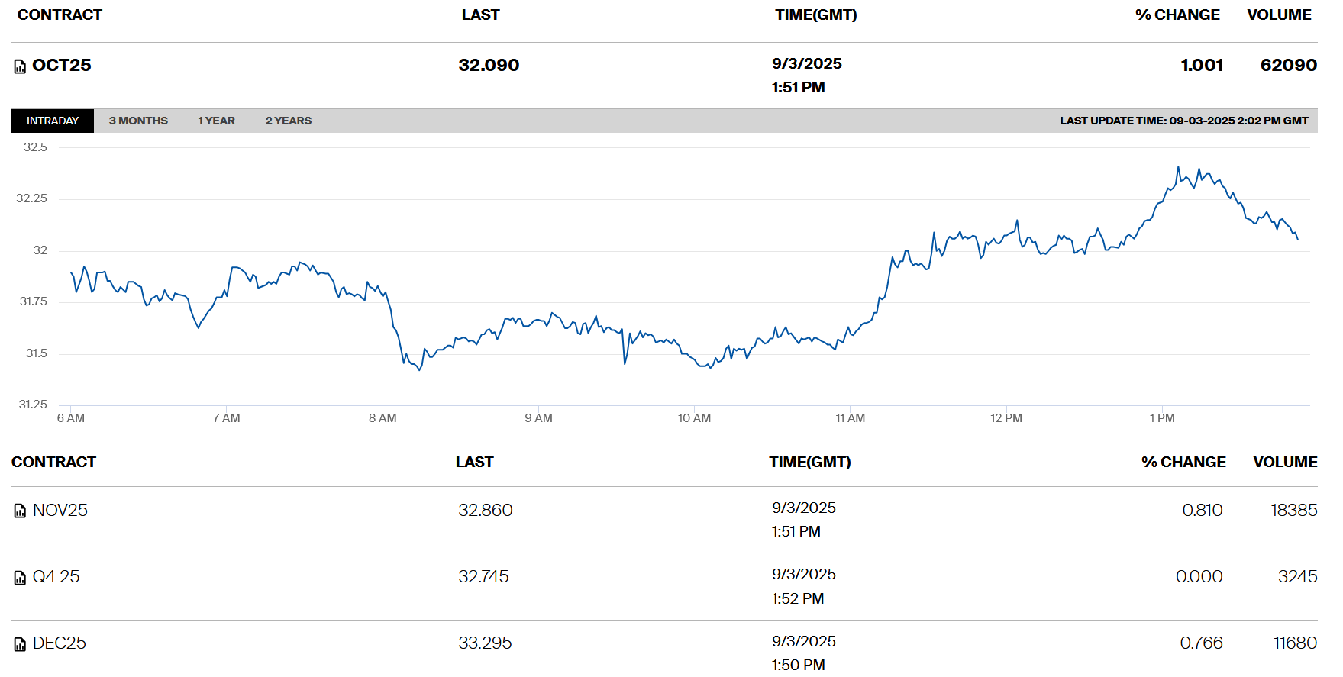1343x677 pixels.
Task: Click the OCT25 volume value 62090
Action: coord(1288,66)
